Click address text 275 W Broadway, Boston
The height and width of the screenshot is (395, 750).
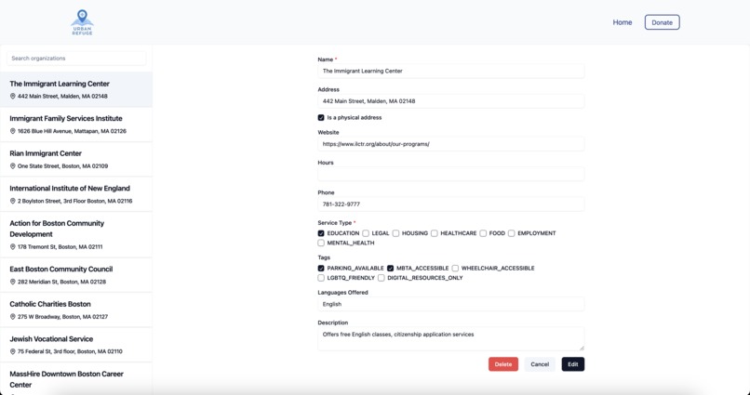pyautogui.click(x=62, y=317)
